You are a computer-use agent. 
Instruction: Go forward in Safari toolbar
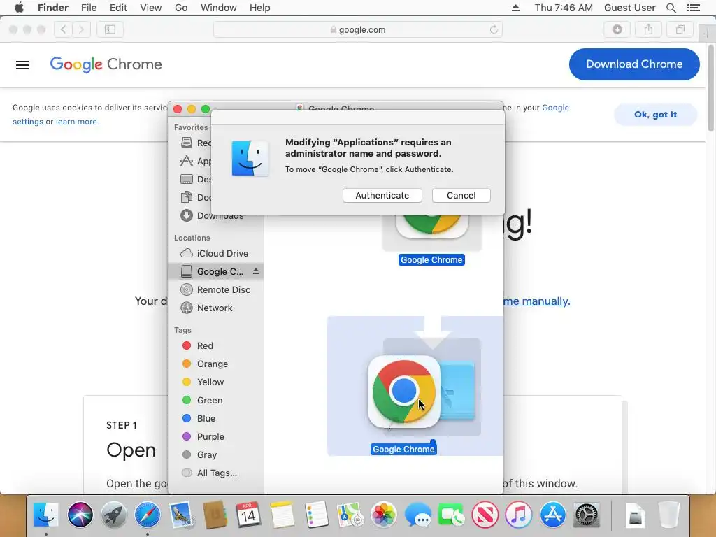click(81, 29)
